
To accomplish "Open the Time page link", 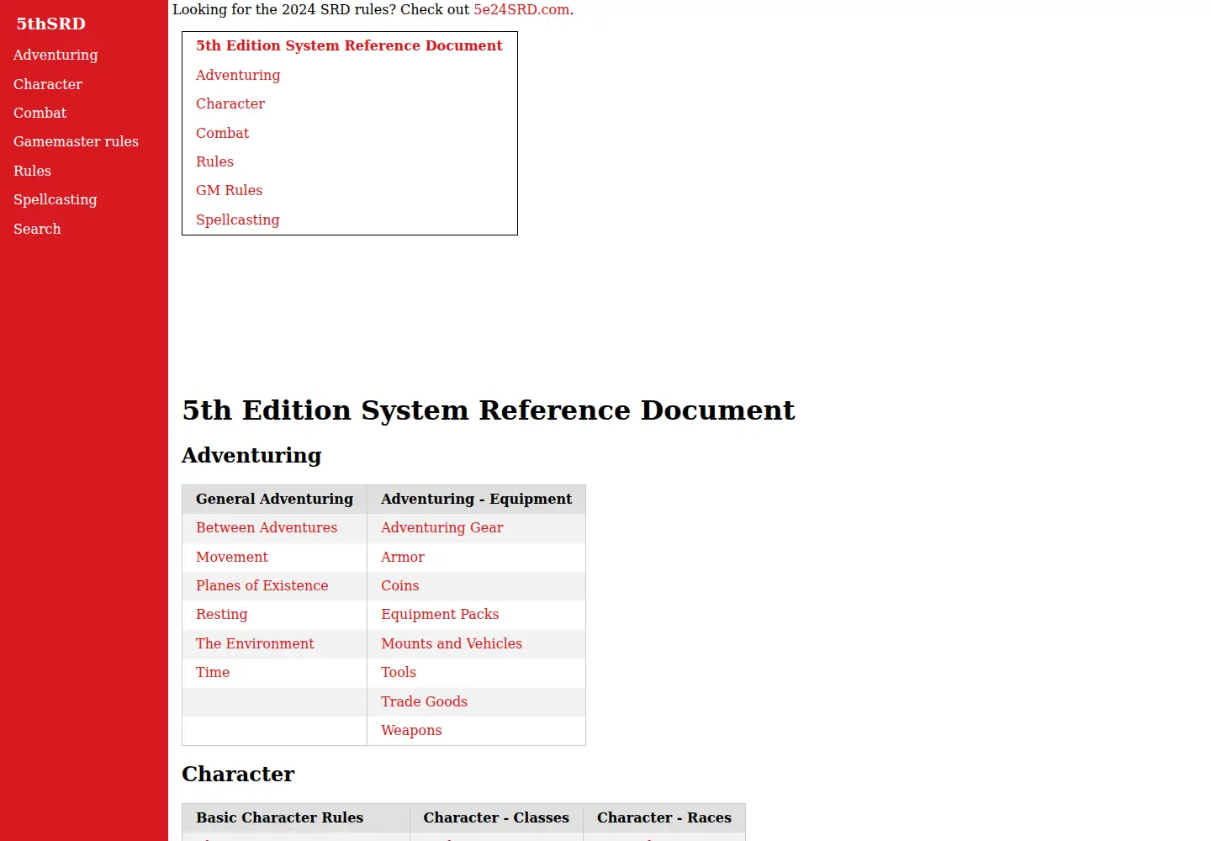I will [x=213, y=672].
